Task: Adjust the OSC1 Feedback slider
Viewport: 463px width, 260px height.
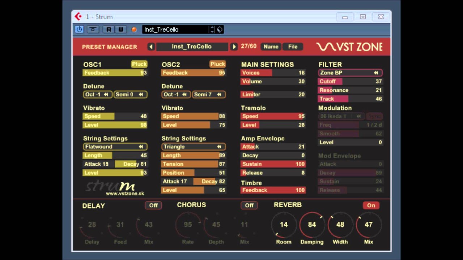Action: tap(115, 73)
